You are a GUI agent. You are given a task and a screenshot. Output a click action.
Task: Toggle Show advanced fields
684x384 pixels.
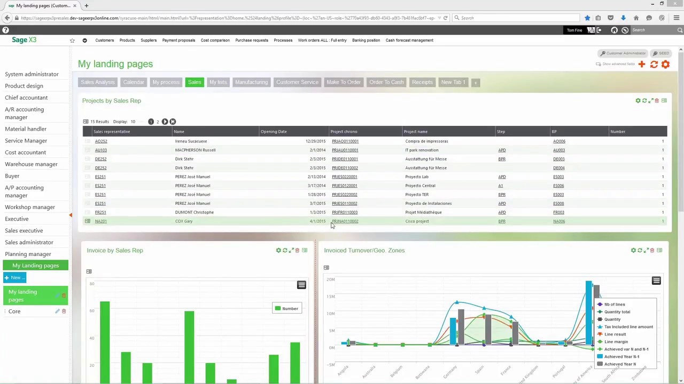tap(616, 64)
